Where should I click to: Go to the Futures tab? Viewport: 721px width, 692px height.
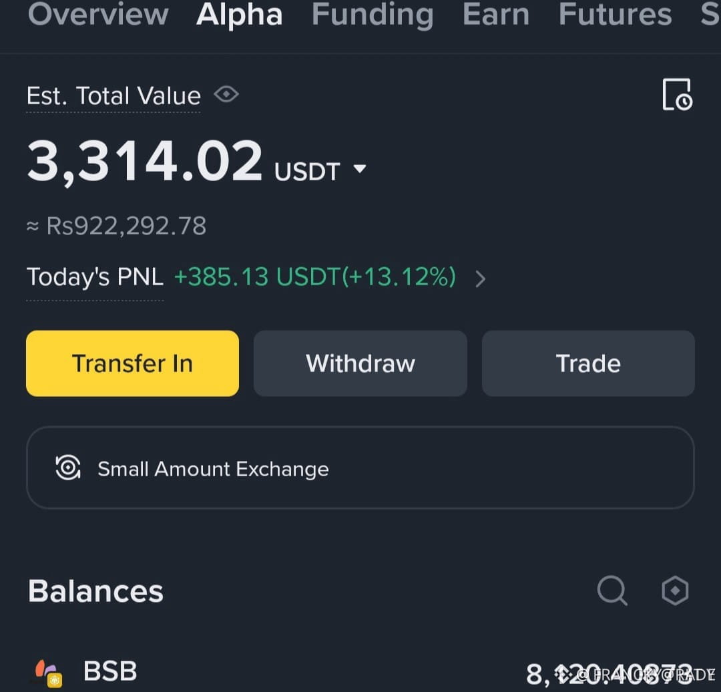615,14
